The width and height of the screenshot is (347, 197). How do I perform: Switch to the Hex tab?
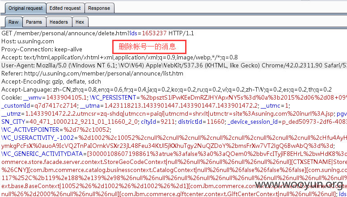(80, 22)
